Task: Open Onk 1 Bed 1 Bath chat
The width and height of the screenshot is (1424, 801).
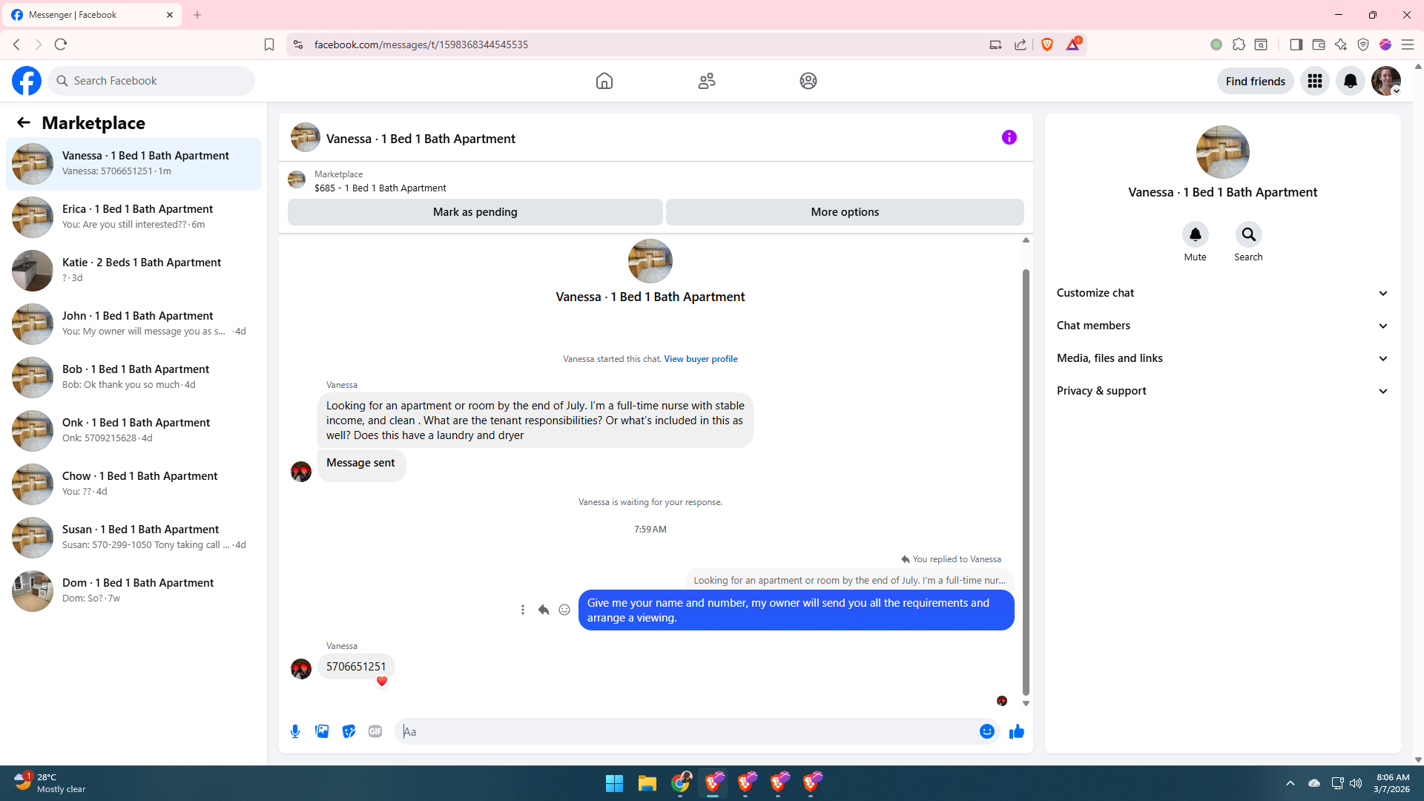Action: (x=133, y=431)
